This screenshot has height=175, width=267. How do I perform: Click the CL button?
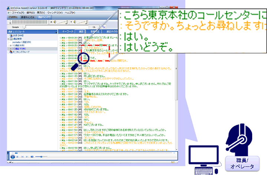coord(94,27)
